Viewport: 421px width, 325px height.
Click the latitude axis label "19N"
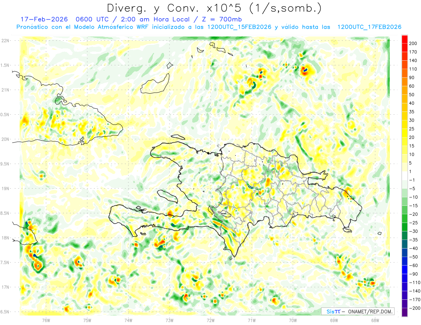(5, 189)
